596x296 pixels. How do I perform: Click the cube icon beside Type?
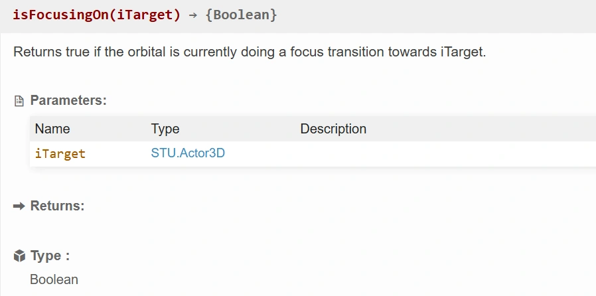point(19,256)
